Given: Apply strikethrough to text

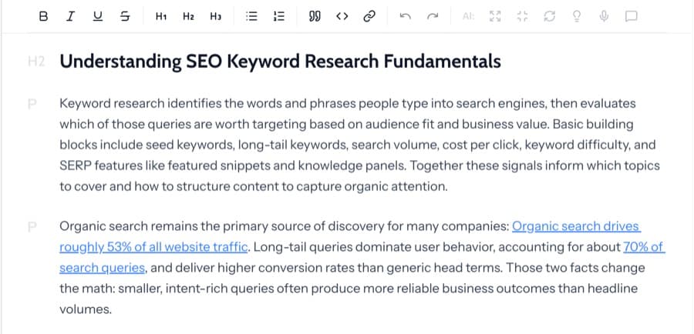Looking at the screenshot, I should tap(125, 15).
